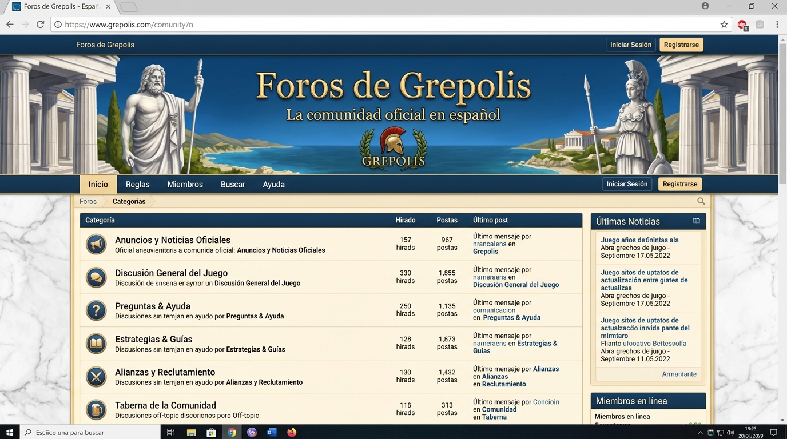
Task: Click the Grepolis helmet logo in banner
Action: (x=393, y=149)
